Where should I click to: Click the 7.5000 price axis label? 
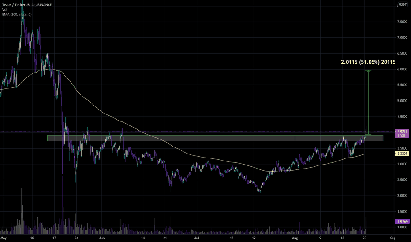[x=402, y=22]
